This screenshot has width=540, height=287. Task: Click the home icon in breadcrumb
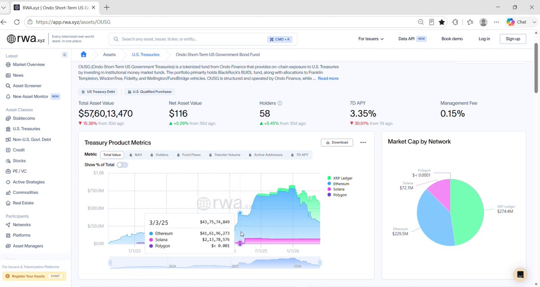point(83,54)
